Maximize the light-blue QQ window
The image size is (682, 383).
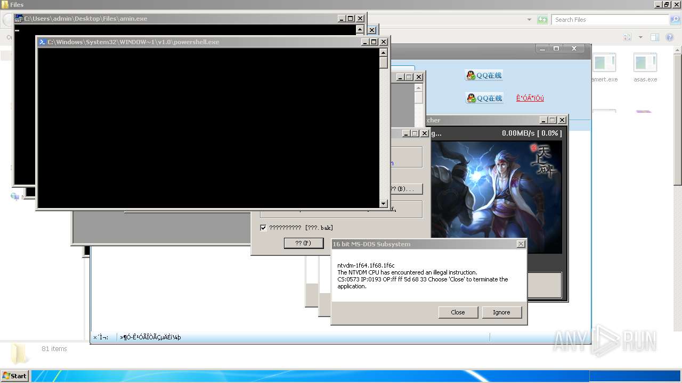pyautogui.click(x=556, y=48)
